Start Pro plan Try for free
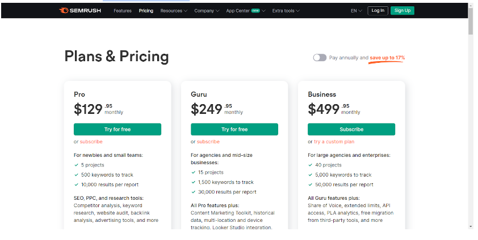The image size is (478, 240). pos(118,130)
